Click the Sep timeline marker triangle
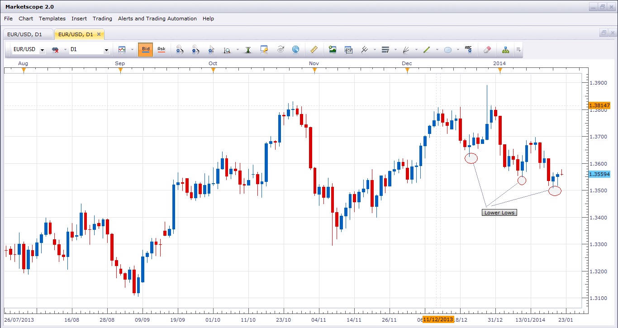This screenshot has width=618, height=328. coord(120,70)
